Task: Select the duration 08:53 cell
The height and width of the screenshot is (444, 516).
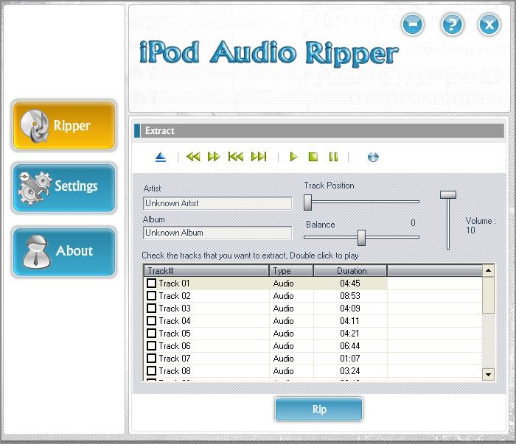Action: 350,296
